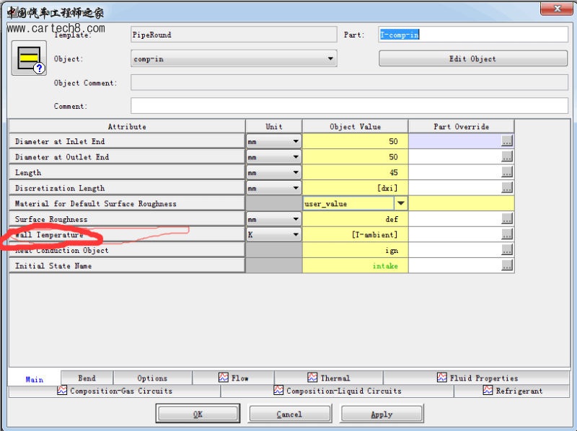
Task: Switch to the Options tab
Action: [152, 378]
